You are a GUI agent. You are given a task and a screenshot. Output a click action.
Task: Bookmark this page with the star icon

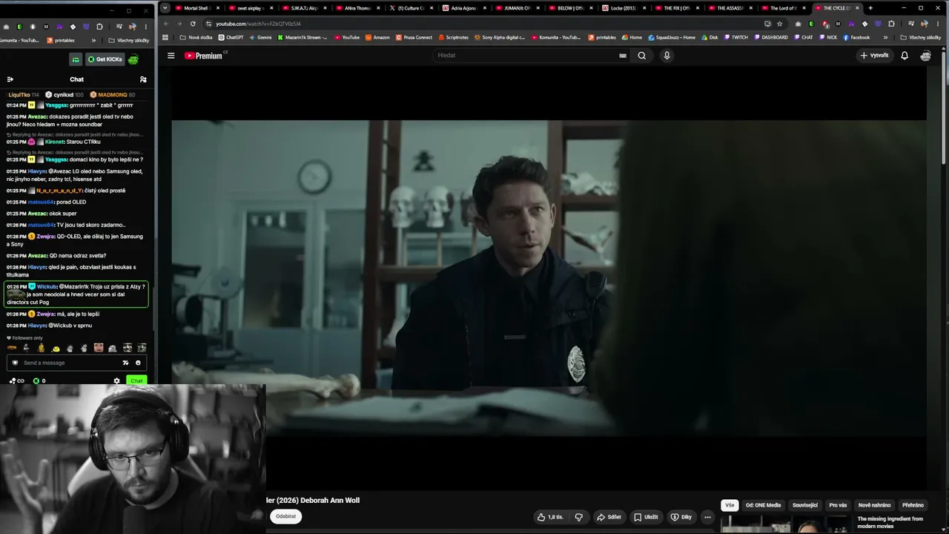(779, 24)
